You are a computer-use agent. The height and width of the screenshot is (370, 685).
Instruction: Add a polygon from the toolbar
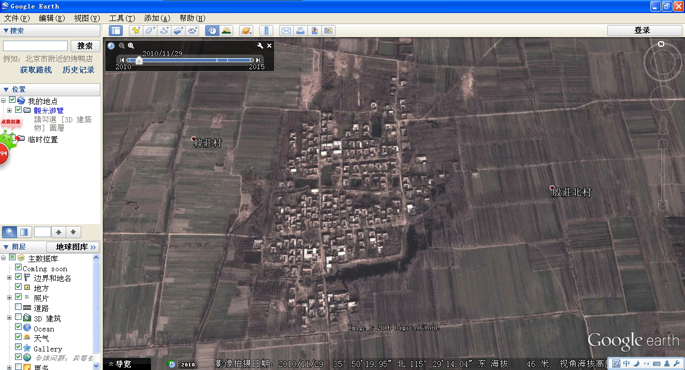coord(150,31)
